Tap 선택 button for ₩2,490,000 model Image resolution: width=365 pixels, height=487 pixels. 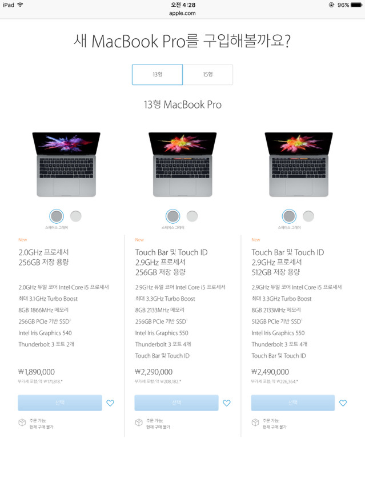pos(293,403)
